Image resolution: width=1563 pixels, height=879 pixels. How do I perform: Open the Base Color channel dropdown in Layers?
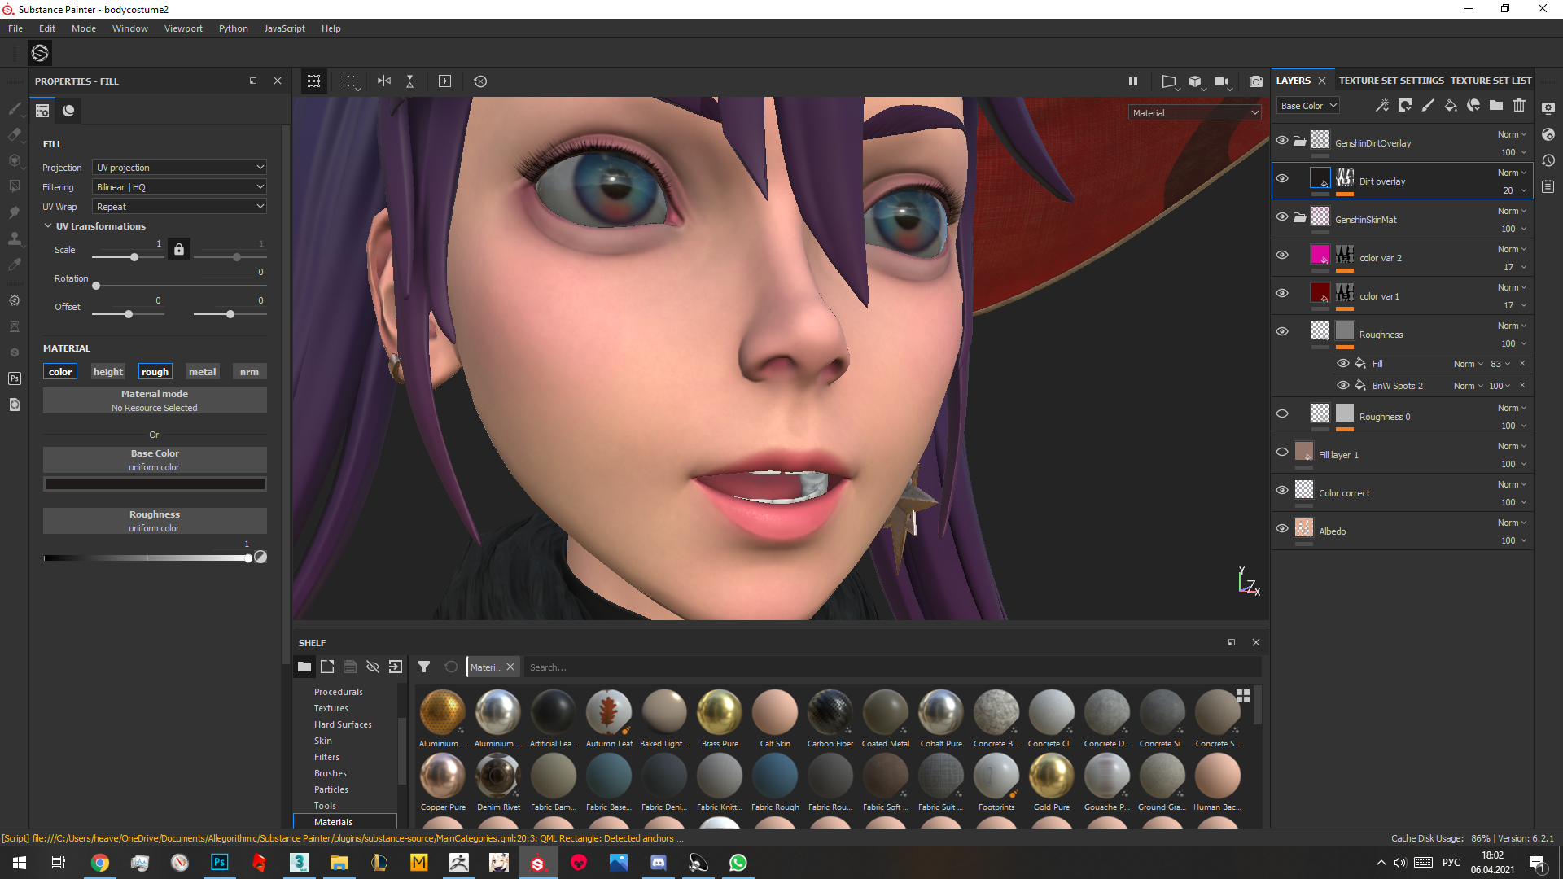click(1308, 106)
